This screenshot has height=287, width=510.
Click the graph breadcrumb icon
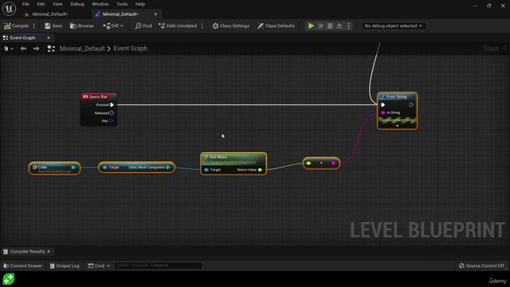[51, 49]
